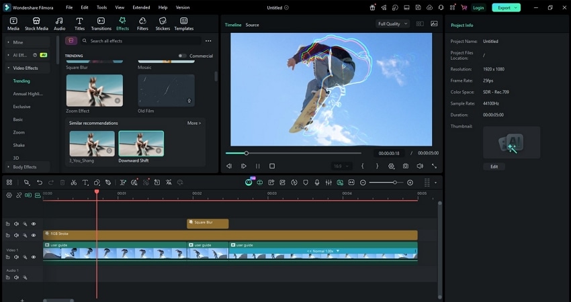The width and height of the screenshot is (571, 302).
Task: Open the Stock Media tab
Action: (x=36, y=24)
